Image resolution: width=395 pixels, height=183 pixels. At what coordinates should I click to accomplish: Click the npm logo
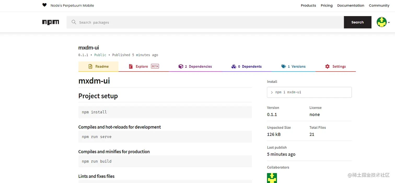[51, 22]
